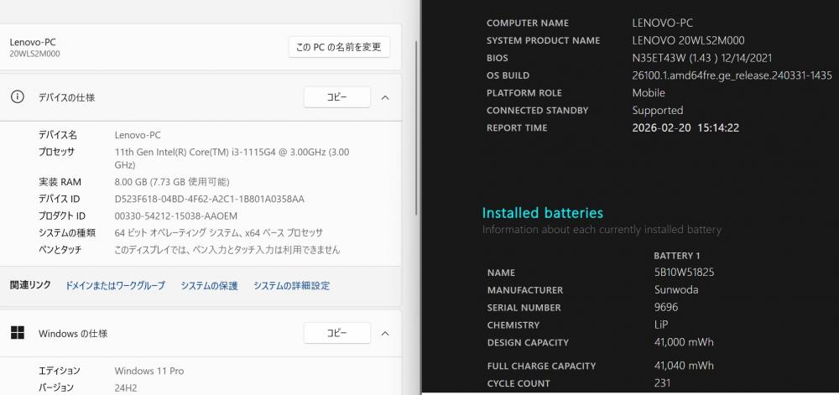This screenshot has height=395, width=839.
Task: Click the full charge capacity 41,040 mWh
Action: click(x=684, y=366)
